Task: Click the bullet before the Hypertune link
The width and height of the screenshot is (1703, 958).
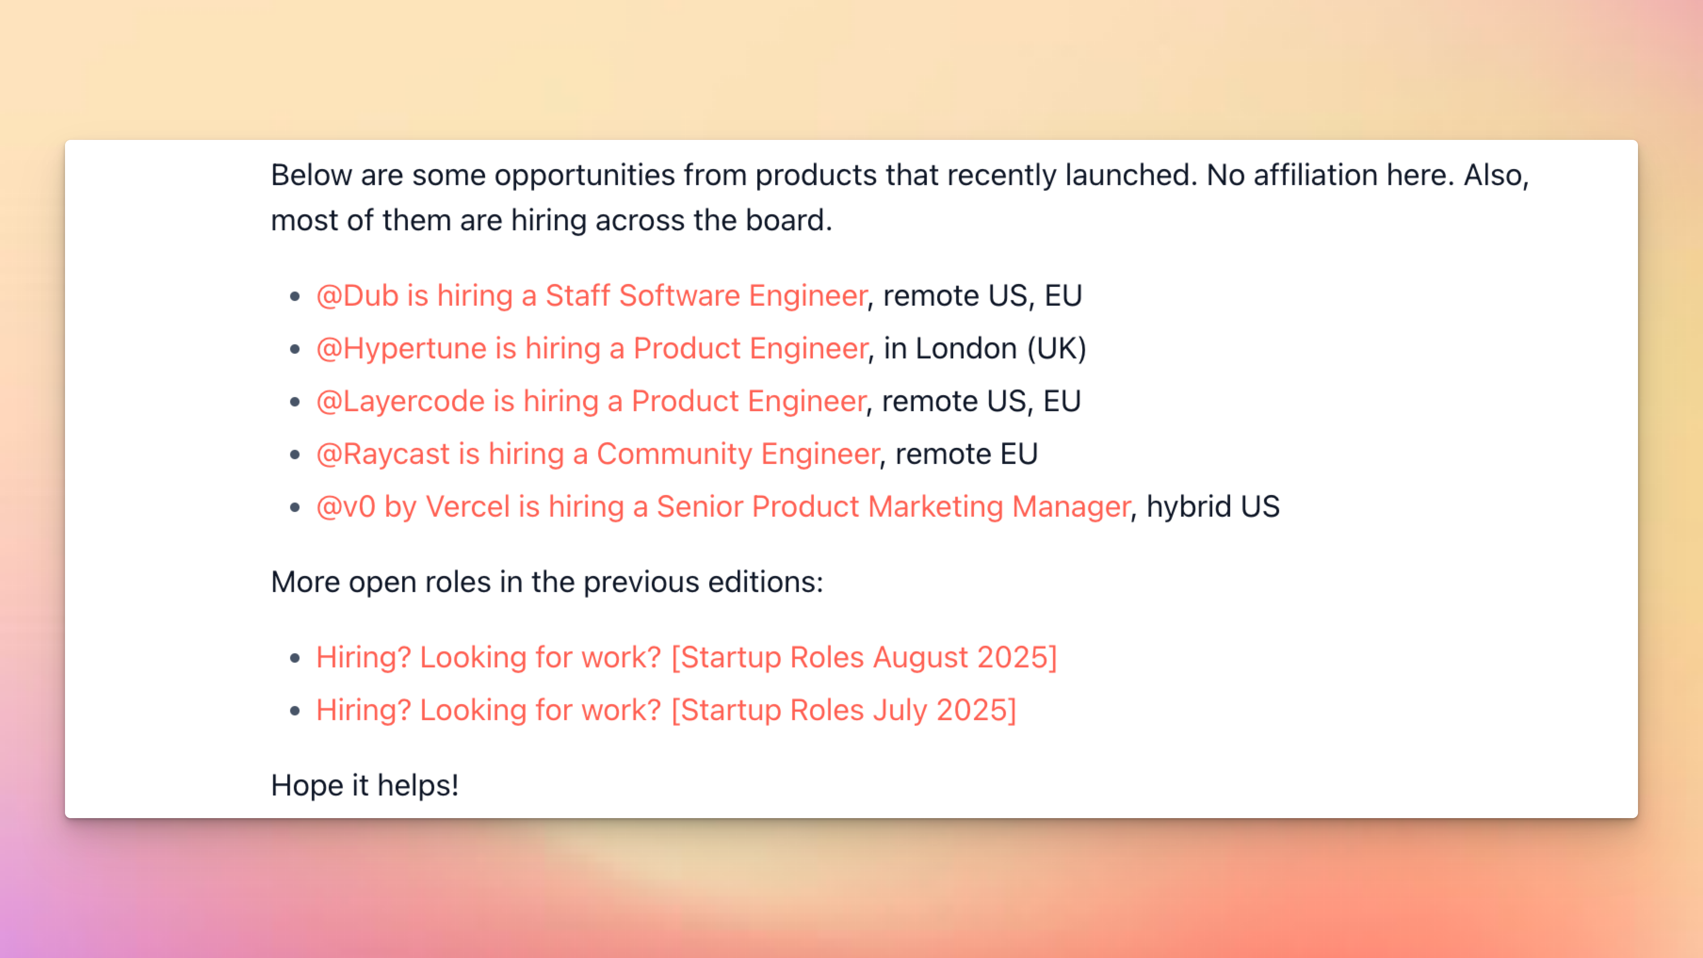Action: coord(295,350)
